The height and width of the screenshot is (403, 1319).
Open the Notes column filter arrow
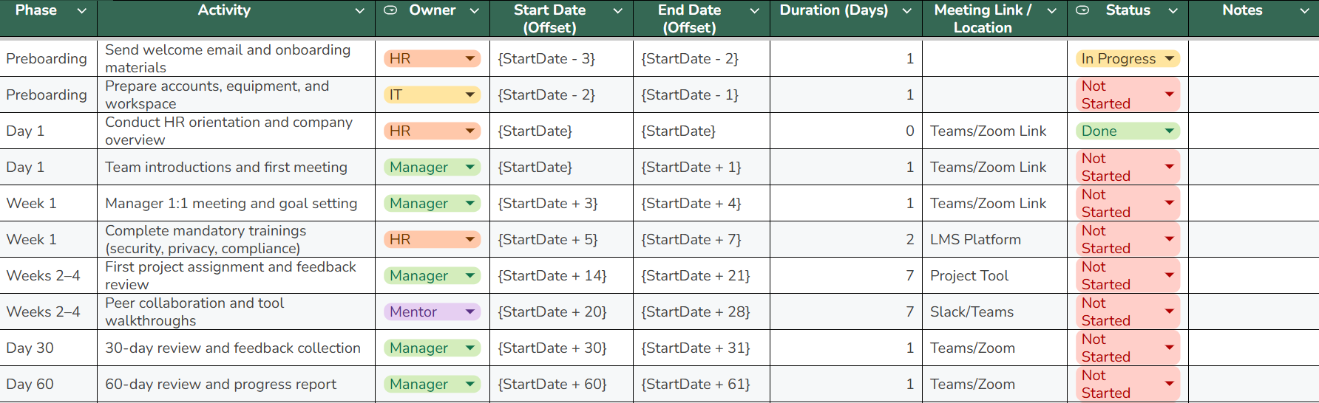point(1305,11)
